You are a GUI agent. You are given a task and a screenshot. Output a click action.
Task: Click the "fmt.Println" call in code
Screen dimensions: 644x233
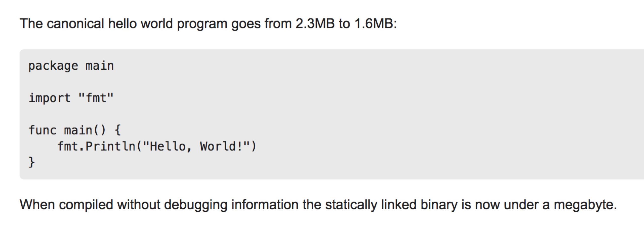[x=96, y=146]
